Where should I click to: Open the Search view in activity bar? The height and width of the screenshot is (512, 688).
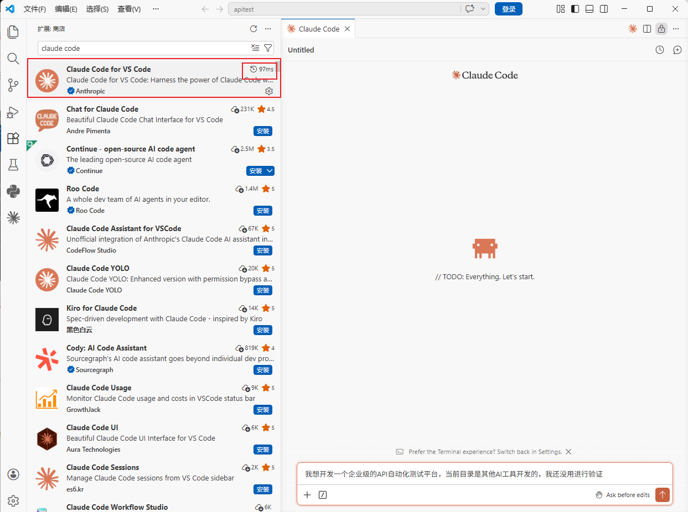pos(13,59)
